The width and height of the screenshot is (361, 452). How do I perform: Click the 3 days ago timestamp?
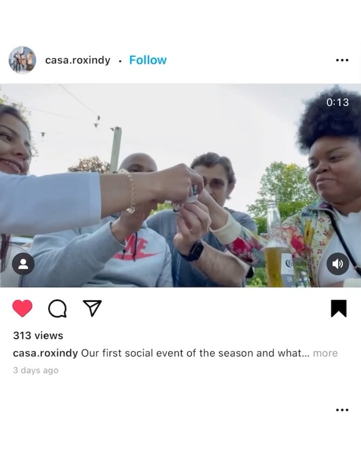(36, 370)
